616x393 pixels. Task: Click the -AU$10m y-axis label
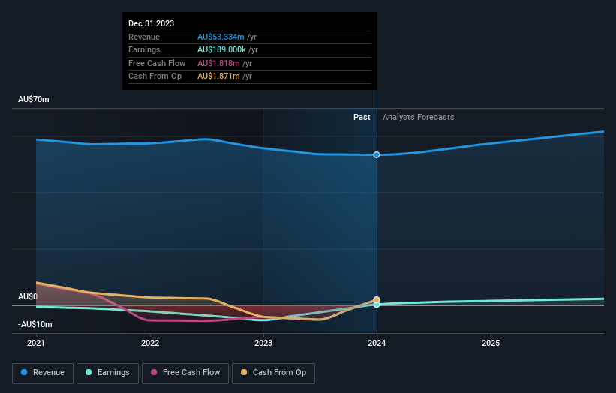[35, 324]
